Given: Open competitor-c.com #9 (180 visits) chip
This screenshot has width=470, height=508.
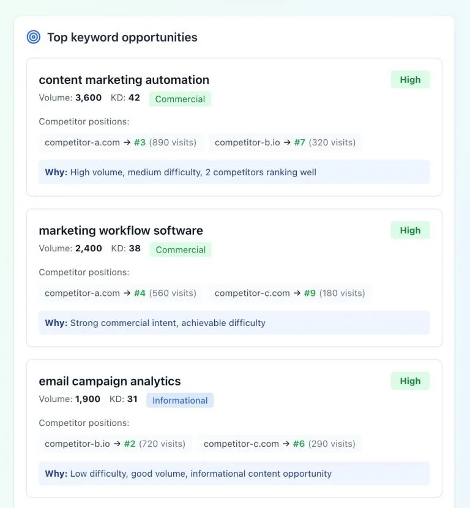Looking at the screenshot, I should [290, 293].
